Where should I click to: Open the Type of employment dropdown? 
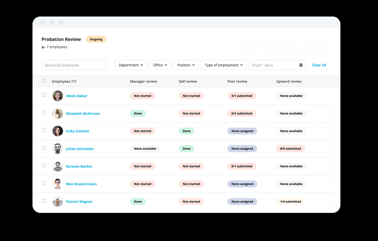coord(224,65)
